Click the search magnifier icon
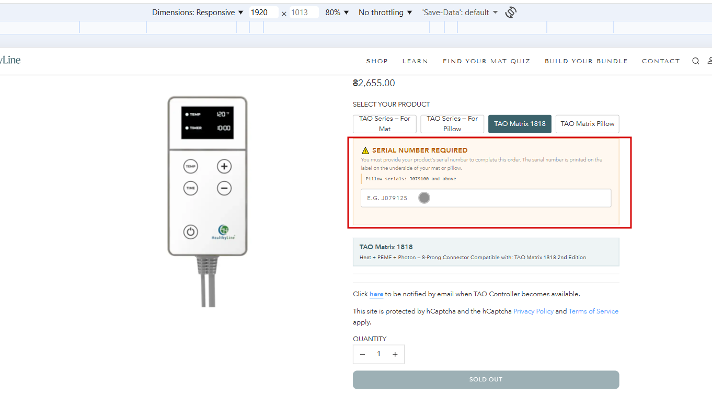The image size is (712, 418). 695,61
